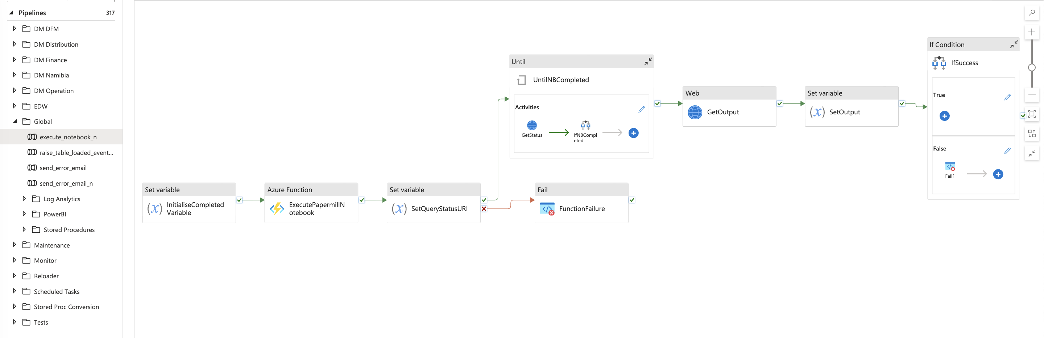
Task: Select the GetStatus web icon in Until
Action: tap(532, 126)
